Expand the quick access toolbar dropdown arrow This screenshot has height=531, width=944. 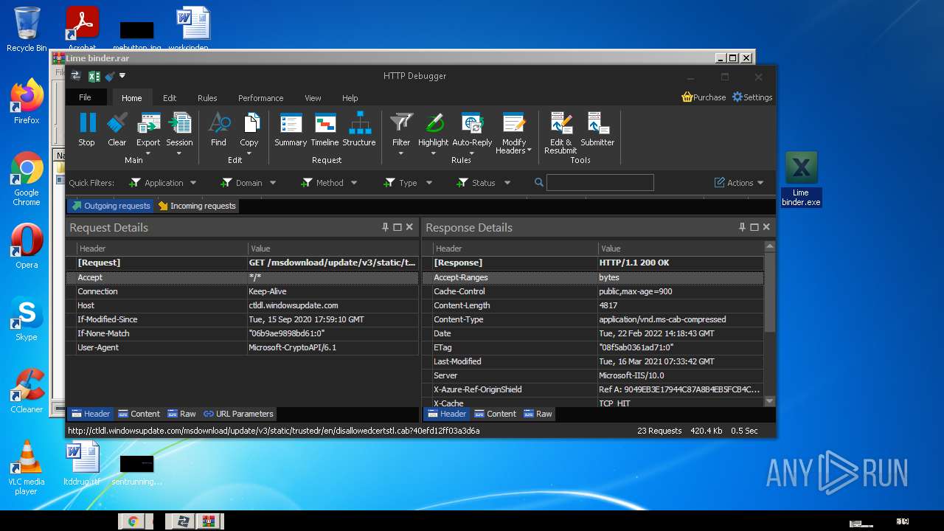pos(122,76)
